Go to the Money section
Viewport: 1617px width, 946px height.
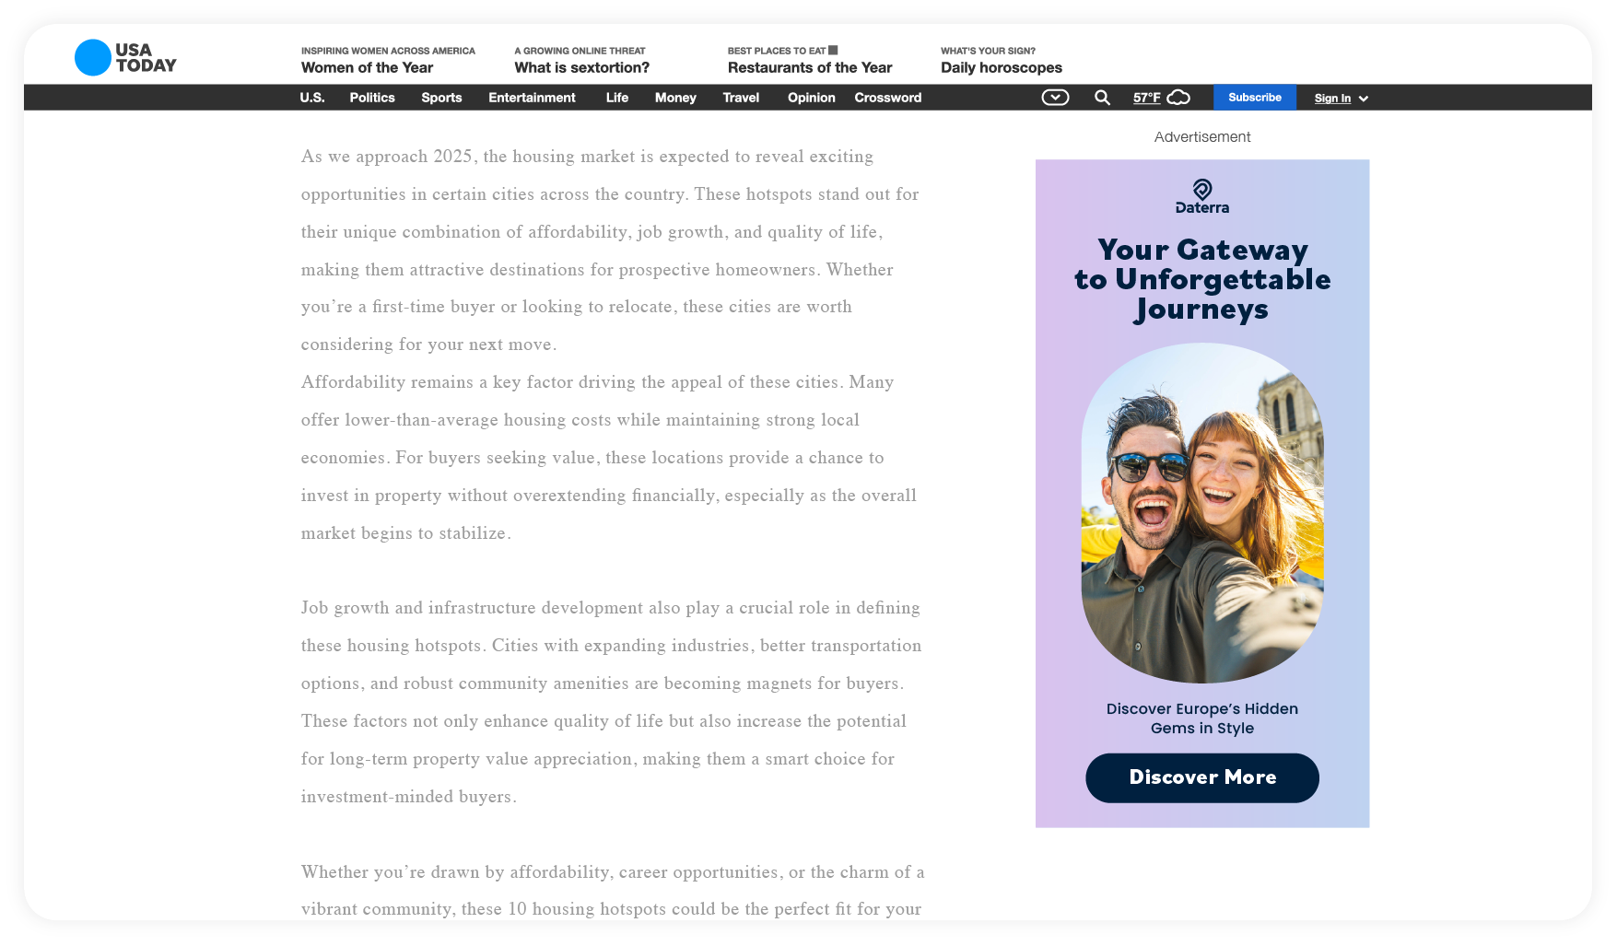point(675,98)
